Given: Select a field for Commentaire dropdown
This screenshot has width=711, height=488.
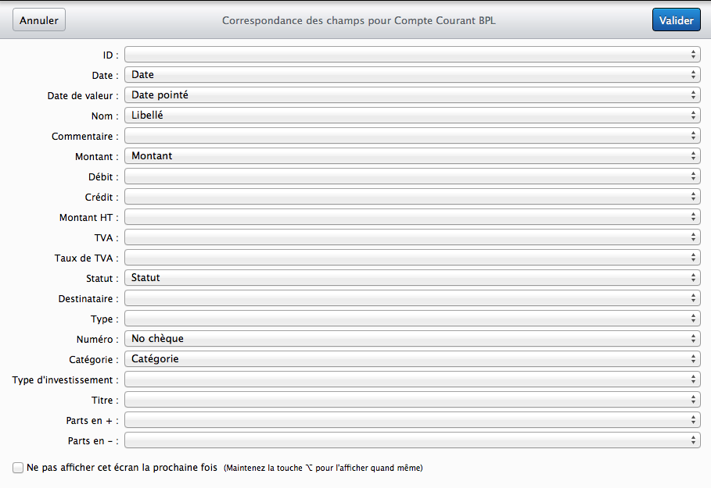Looking at the screenshot, I should pyautogui.click(x=412, y=136).
